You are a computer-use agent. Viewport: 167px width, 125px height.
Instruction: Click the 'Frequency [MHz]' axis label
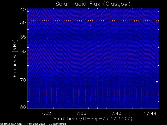[x=15, y=58]
